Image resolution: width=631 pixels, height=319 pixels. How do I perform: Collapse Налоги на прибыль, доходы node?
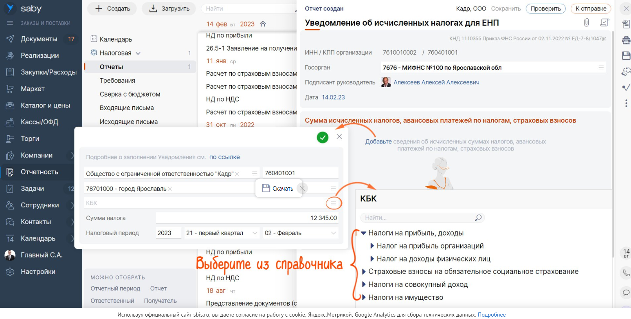[363, 233]
